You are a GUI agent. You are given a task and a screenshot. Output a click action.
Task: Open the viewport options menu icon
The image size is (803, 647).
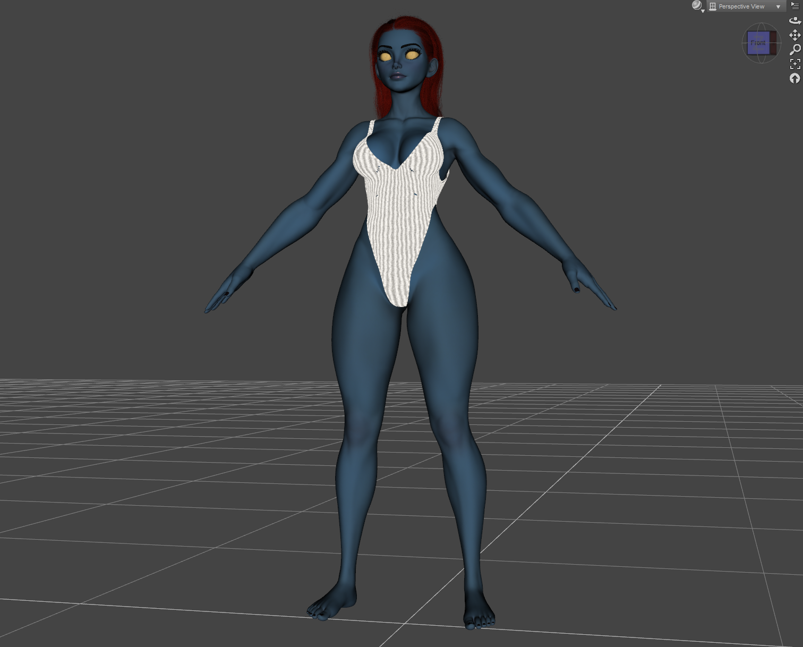(x=795, y=6)
